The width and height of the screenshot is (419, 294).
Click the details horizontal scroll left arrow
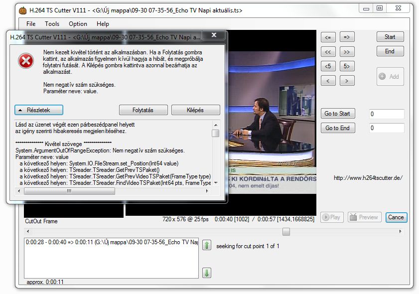pos(19,191)
